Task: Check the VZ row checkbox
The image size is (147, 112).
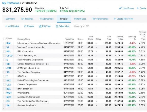Action: click(x=4, y=47)
